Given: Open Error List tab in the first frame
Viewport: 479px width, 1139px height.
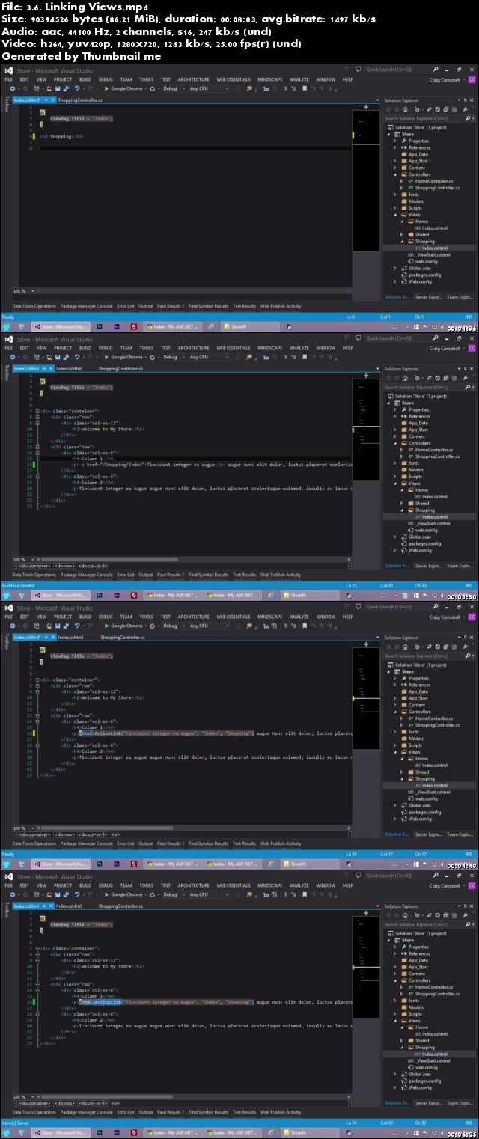Looking at the screenshot, I should pyautogui.click(x=125, y=306).
